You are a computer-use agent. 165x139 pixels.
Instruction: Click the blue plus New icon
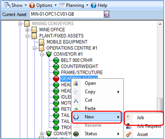[76, 117]
